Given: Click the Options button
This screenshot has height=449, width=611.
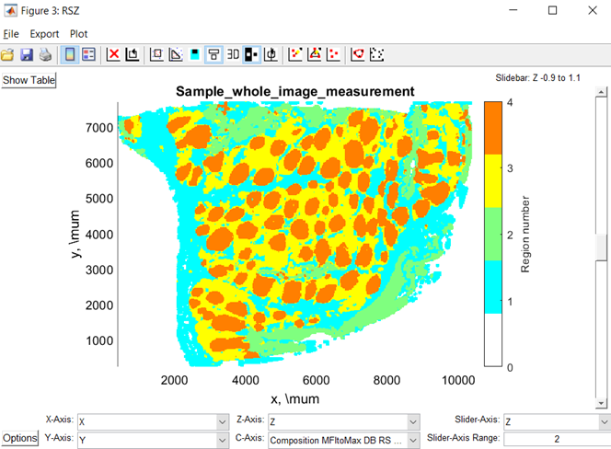Looking at the screenshot, I should pyautogui.click(x=20, y=438).
